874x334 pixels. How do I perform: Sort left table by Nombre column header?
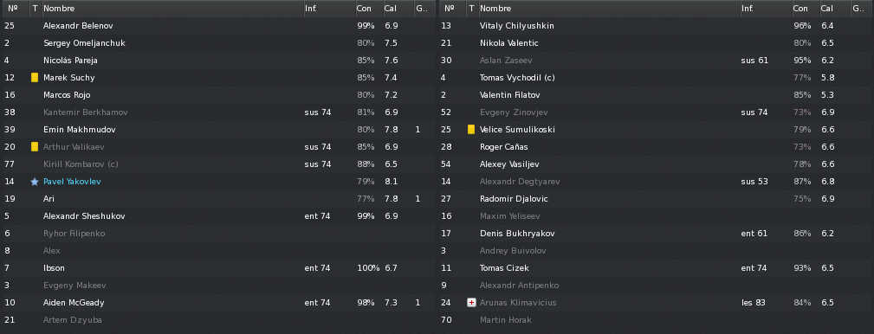(172, 9)
